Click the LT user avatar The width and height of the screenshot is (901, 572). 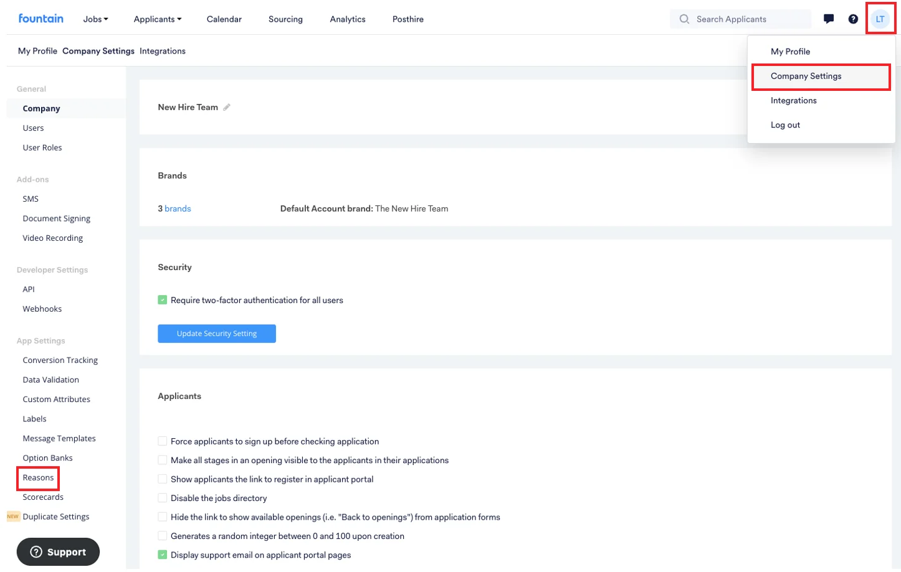coord(880,19)
